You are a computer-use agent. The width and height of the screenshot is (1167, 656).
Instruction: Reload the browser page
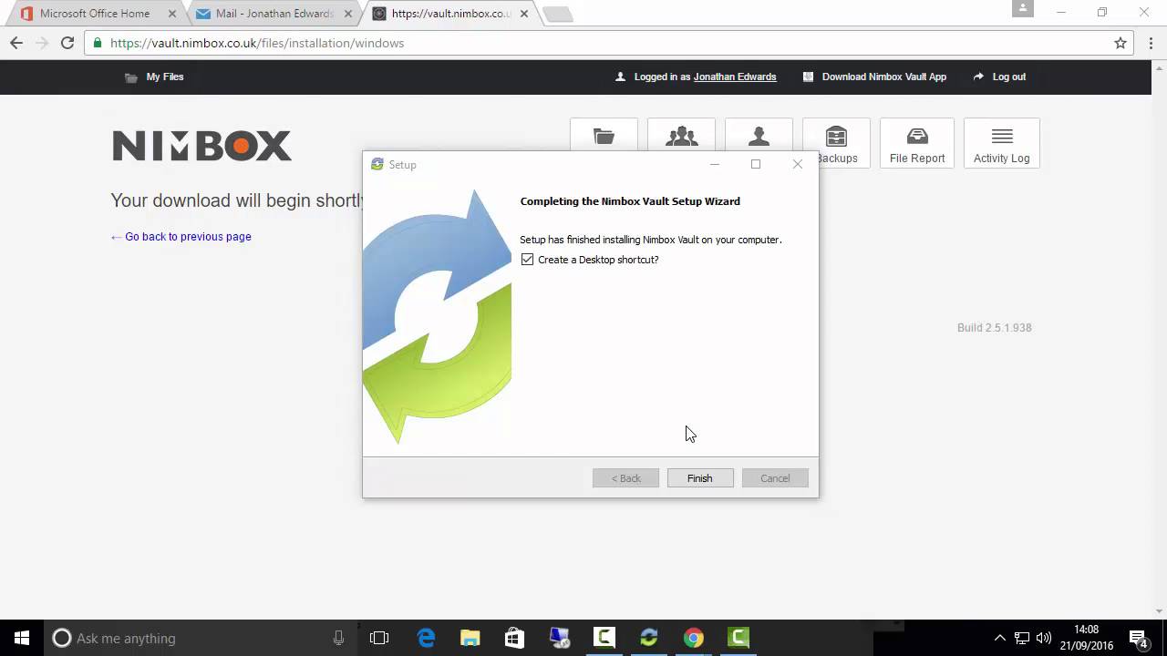(67, 43)
